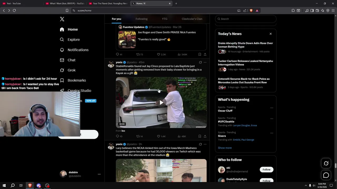Open a new browser tab
The width and height of the screenshot is (337, 189).
pyautogui.click(x=176, y=3)
